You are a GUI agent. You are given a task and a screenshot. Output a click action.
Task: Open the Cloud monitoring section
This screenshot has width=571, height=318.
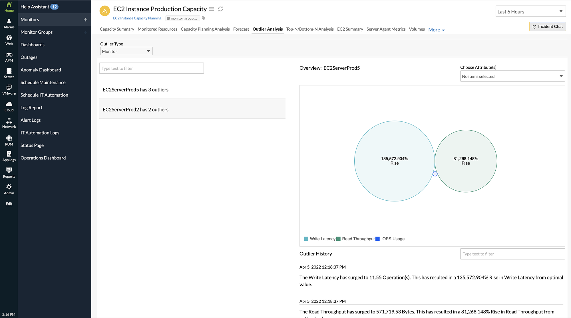click(x=9, y=105)
